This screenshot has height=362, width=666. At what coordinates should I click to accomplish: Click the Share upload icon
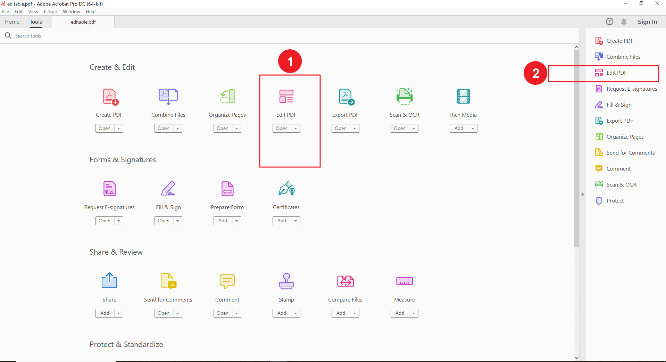click(x=109, y=280)
